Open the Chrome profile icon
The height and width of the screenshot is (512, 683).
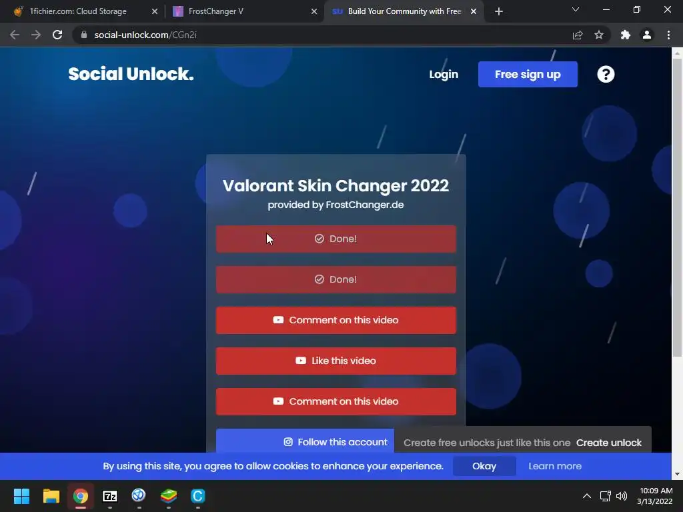coord(647,35)
